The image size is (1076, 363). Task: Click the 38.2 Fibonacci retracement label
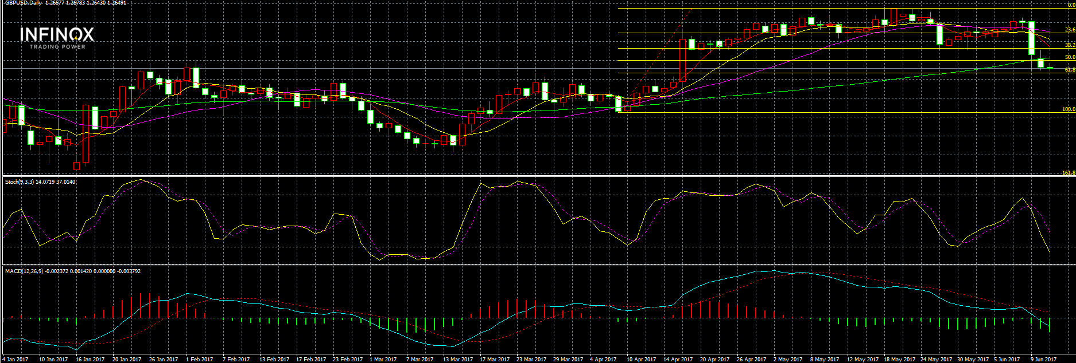coord(1070,45)
